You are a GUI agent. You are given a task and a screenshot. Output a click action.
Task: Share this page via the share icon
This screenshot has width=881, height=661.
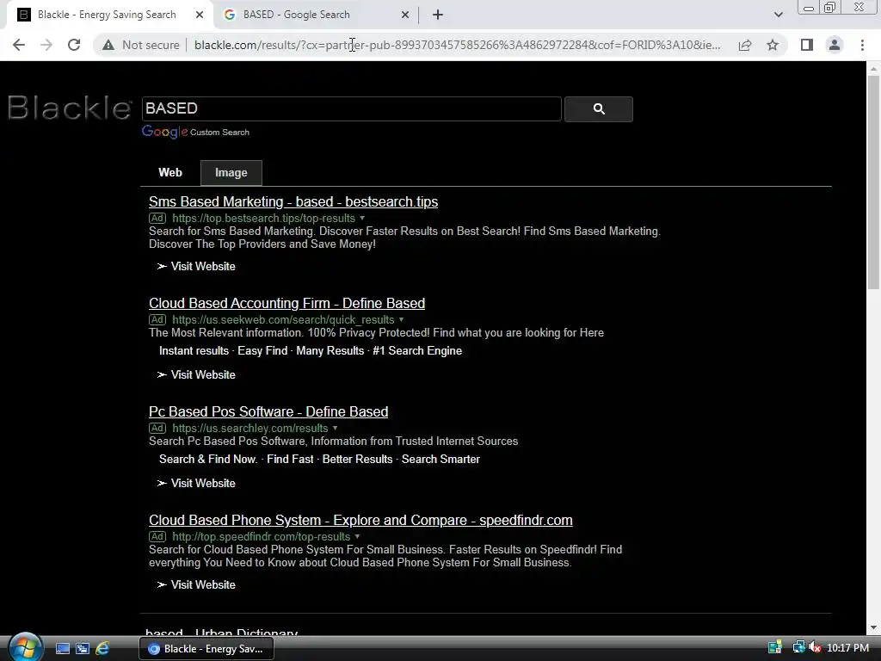tap(745, 45)
